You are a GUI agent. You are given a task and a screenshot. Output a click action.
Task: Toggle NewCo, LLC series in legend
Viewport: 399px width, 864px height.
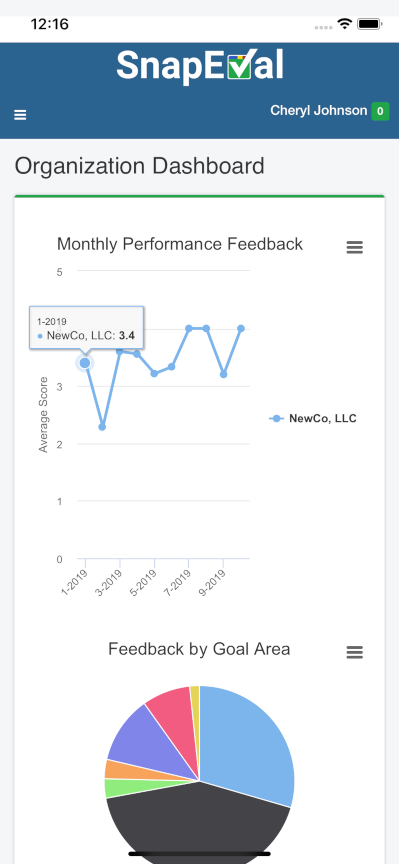(313, 418)
